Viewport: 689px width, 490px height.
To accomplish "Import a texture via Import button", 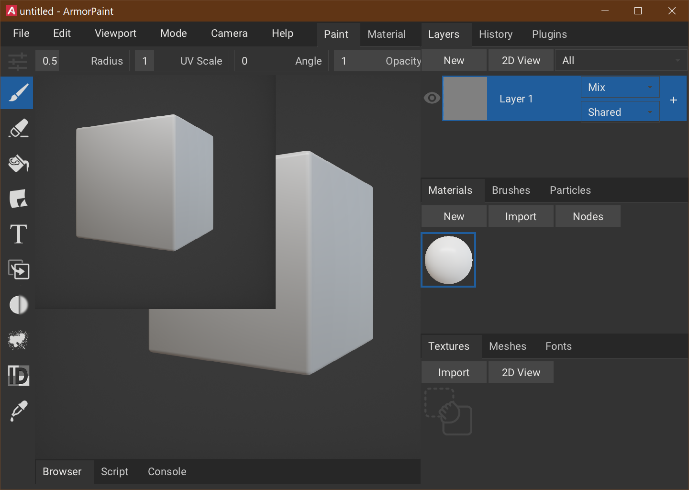I will (x=453, y=372).
